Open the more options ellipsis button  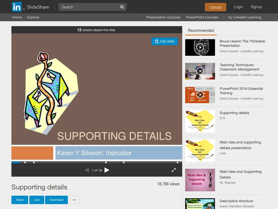coord(74,200)
